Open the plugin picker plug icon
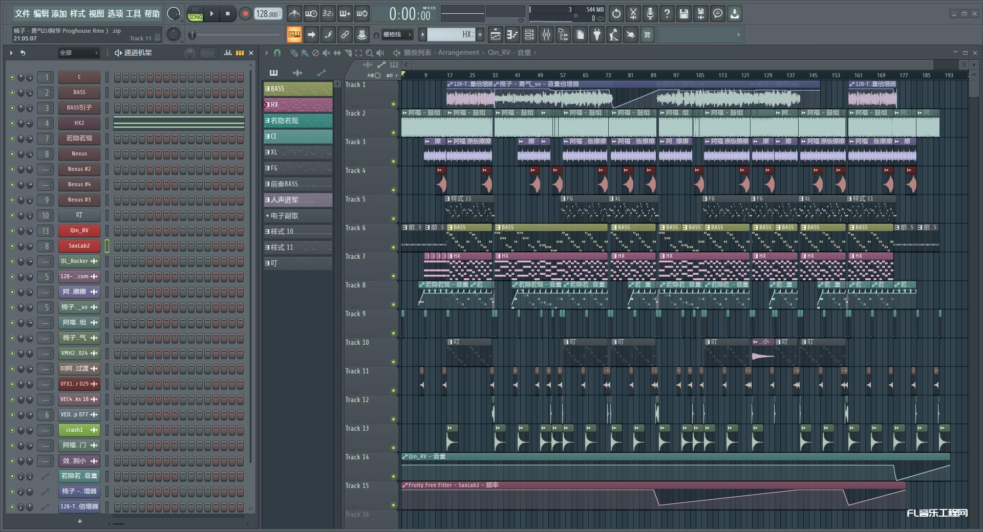The image size is (983, 532). coord(597,35)
